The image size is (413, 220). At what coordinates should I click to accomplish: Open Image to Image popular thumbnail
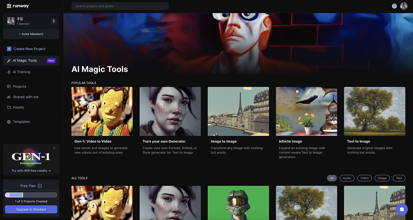click(238, 111)
